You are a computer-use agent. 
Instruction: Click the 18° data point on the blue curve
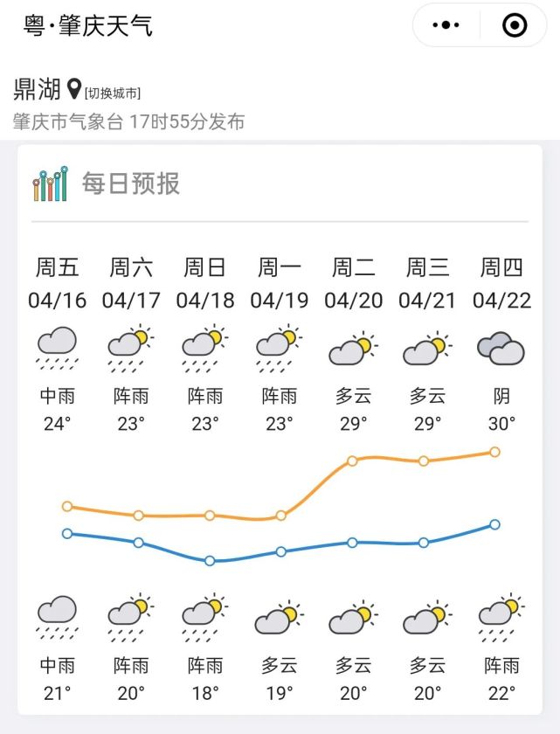[207, 561]
